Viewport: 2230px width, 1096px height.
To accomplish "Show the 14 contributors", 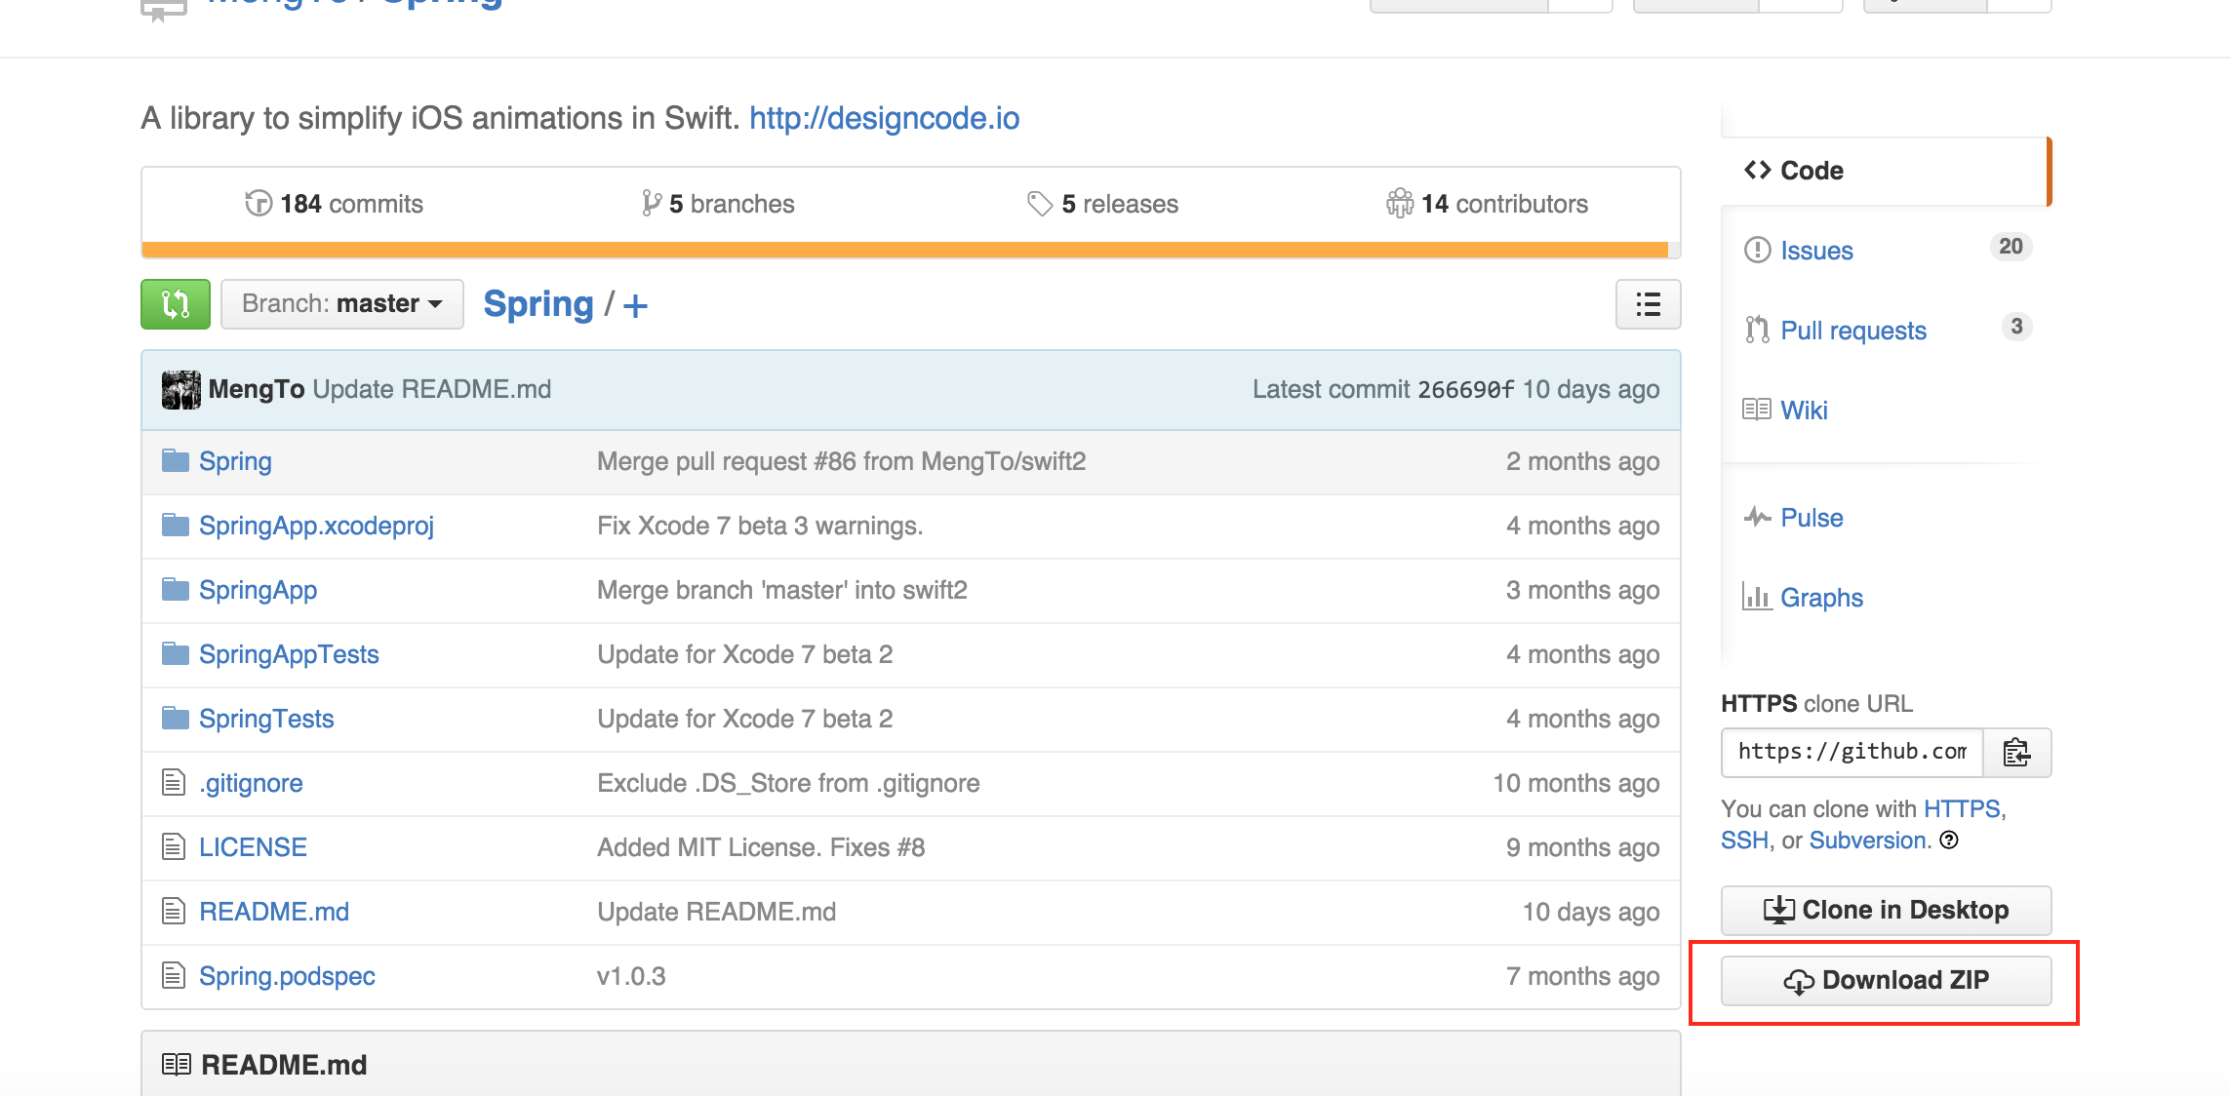I will [x=1488, y=204].
